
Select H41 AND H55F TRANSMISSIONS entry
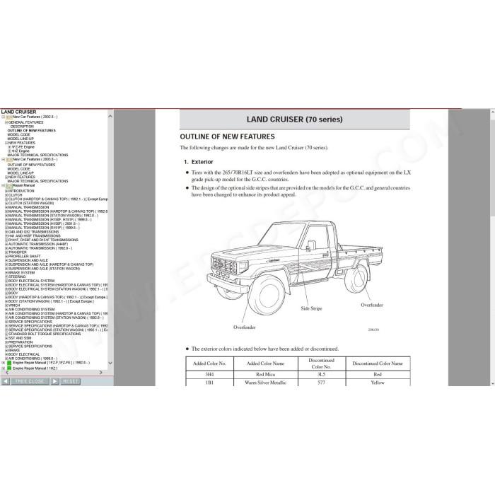(x=34, y=236)
